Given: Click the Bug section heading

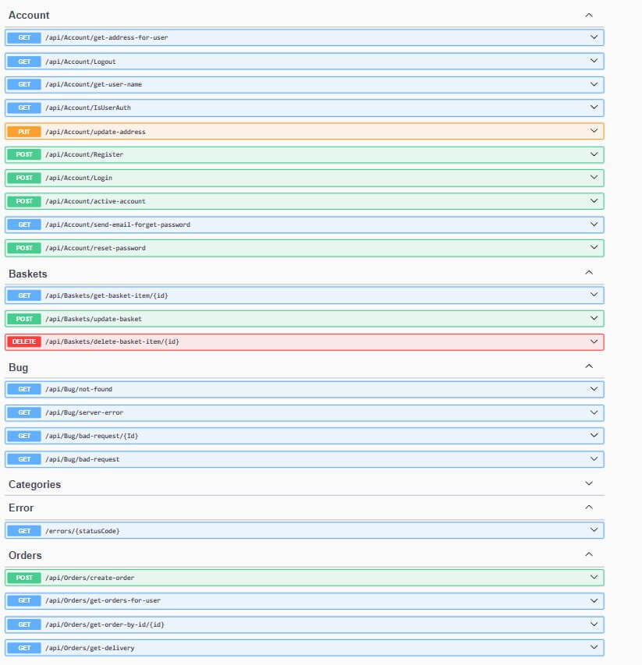Looking at the screenshot, I should point(19,367).
